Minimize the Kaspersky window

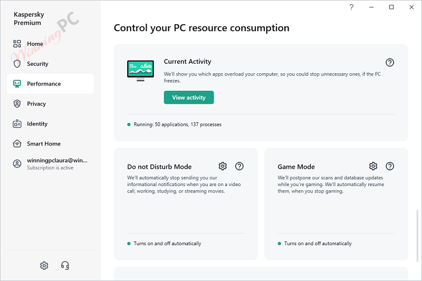[371, 7]
